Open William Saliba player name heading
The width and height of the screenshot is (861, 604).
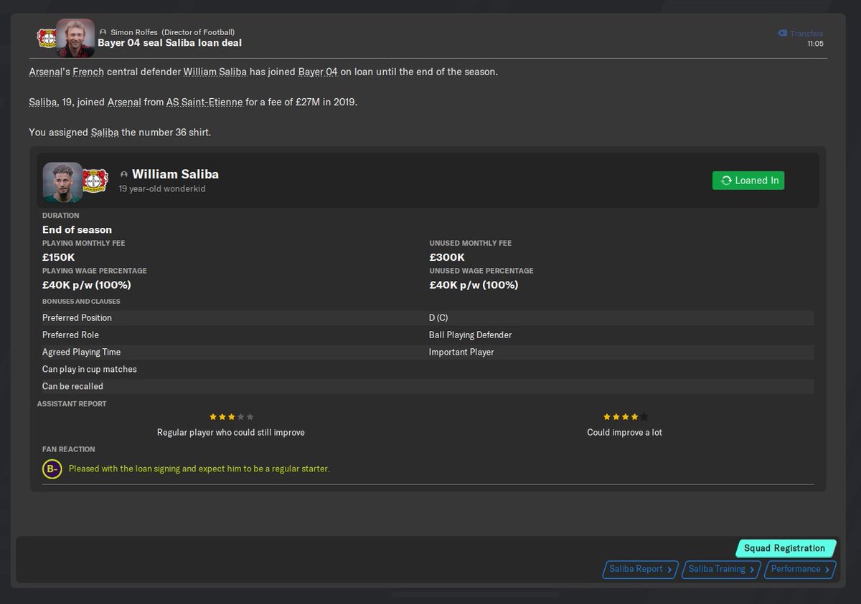tap(175, 174)
